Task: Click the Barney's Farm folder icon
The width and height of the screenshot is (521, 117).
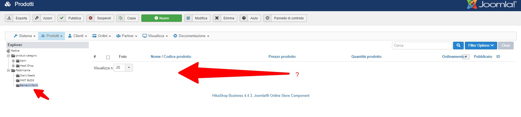Action: point(18,85)
